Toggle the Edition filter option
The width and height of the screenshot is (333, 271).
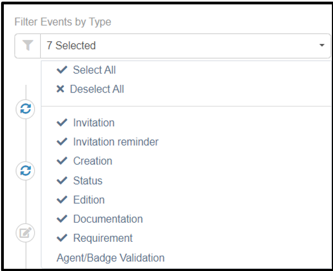(89, 200)
